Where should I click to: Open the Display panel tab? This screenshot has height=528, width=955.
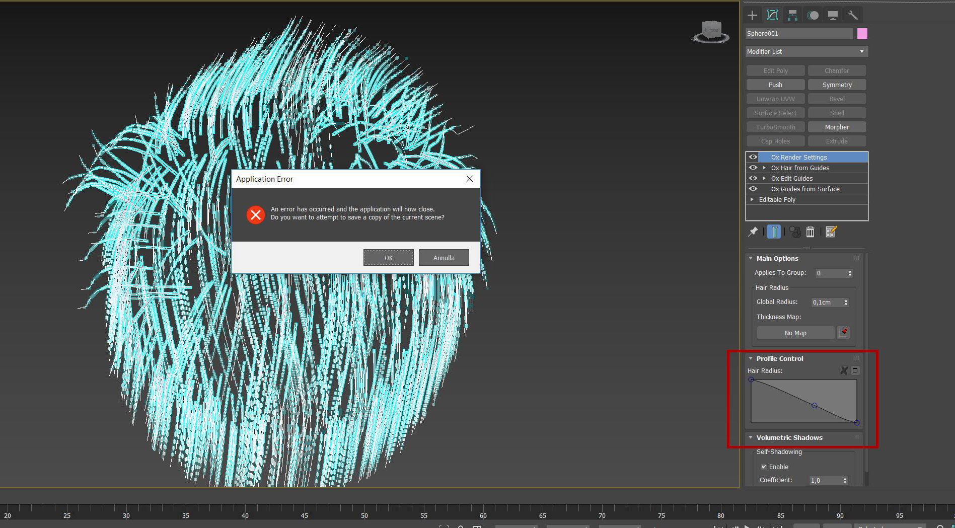[x=833, y=15]
